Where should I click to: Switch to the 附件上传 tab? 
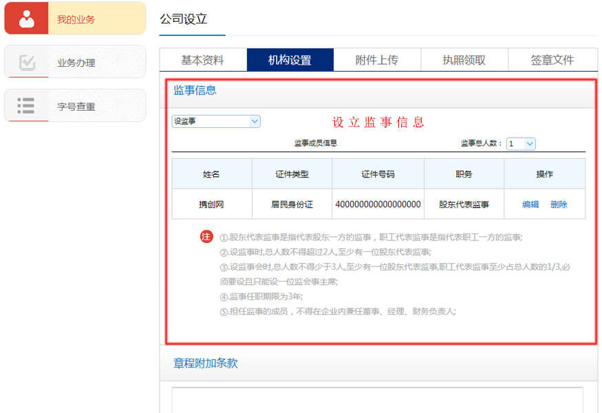(377, 60)
